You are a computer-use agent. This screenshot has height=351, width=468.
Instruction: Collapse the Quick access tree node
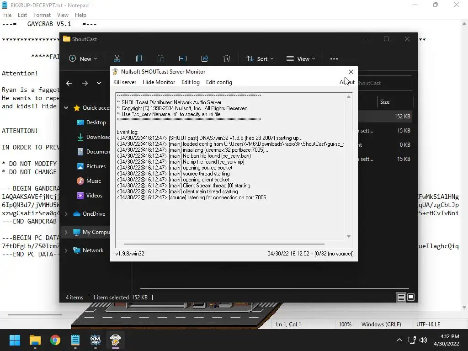66,108
